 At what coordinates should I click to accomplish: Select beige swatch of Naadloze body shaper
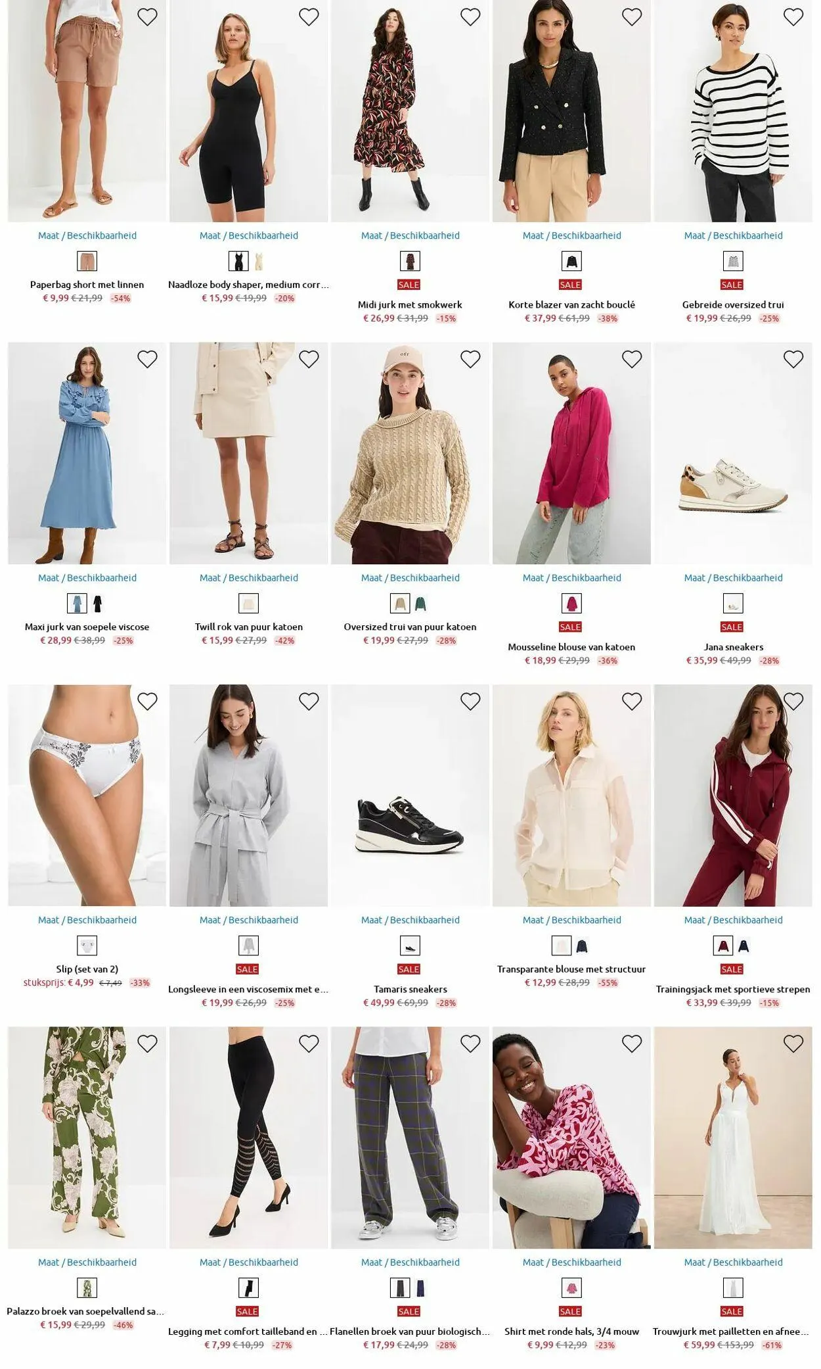[x=259, y=262]
